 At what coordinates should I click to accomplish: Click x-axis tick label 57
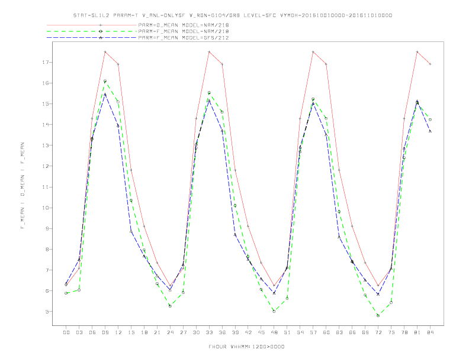coord(313,332)
